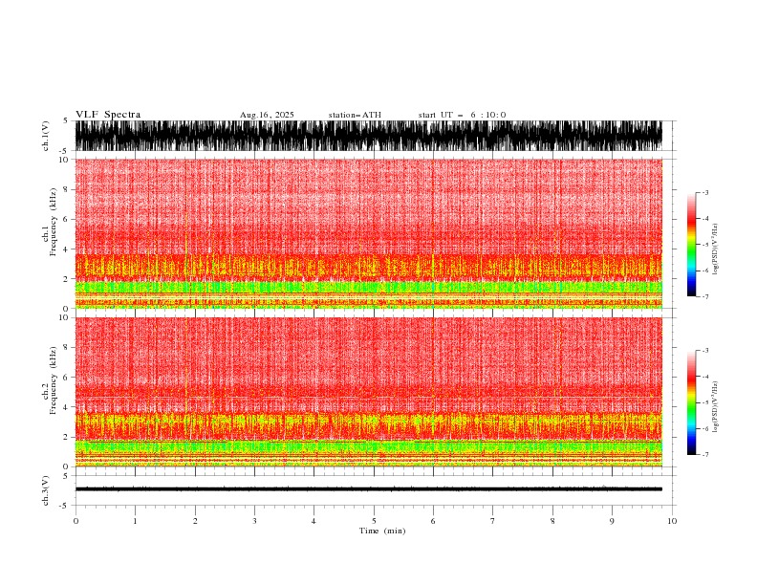
Task: Click the "ch.1(V)" waveform axis label
Action: tap(46, 136)
